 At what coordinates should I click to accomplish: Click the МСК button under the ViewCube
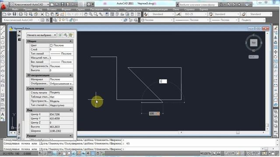(x=254, y=57)
